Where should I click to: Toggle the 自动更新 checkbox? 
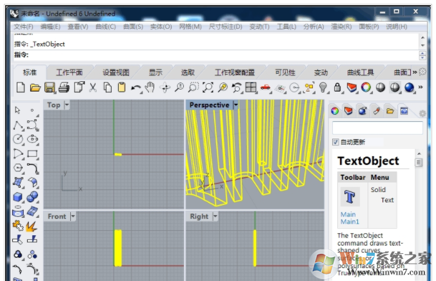[335, 142]
